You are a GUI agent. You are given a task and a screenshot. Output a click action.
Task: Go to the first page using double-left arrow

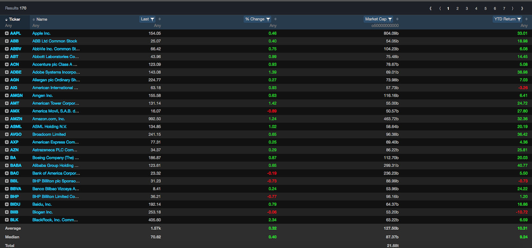click(431, 8)
